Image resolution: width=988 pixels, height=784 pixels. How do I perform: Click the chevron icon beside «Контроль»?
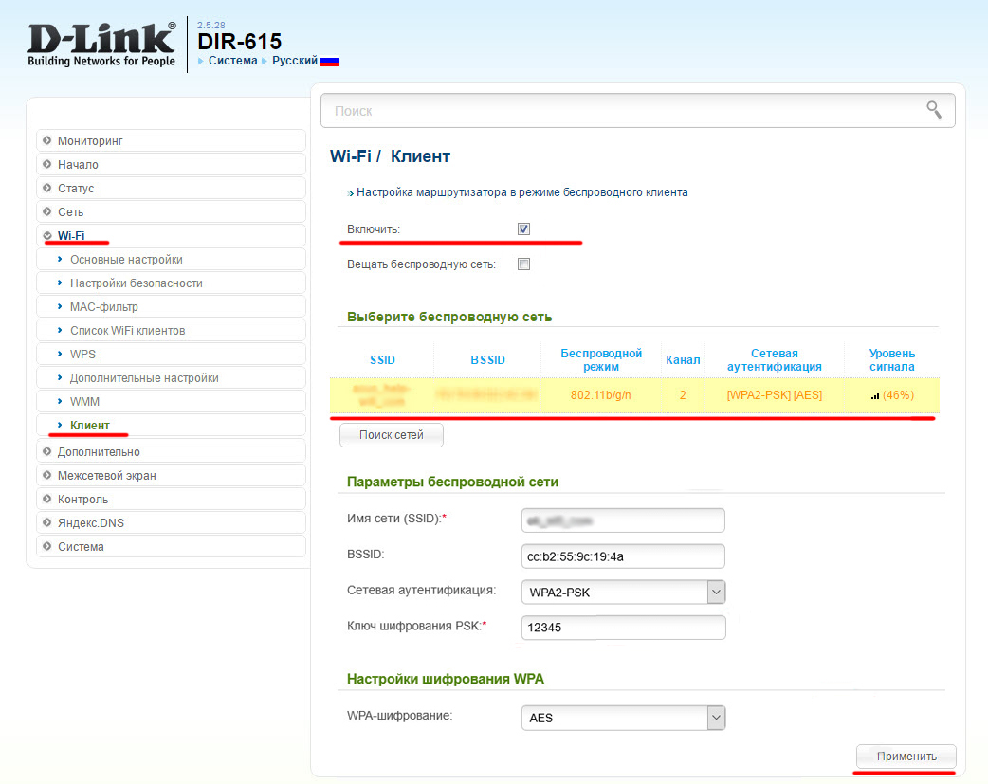(46, 499)
